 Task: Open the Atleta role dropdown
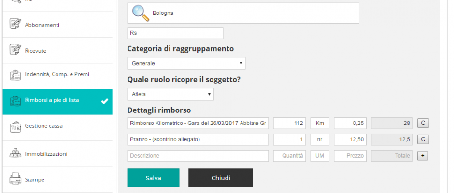[x=170, y=95]
